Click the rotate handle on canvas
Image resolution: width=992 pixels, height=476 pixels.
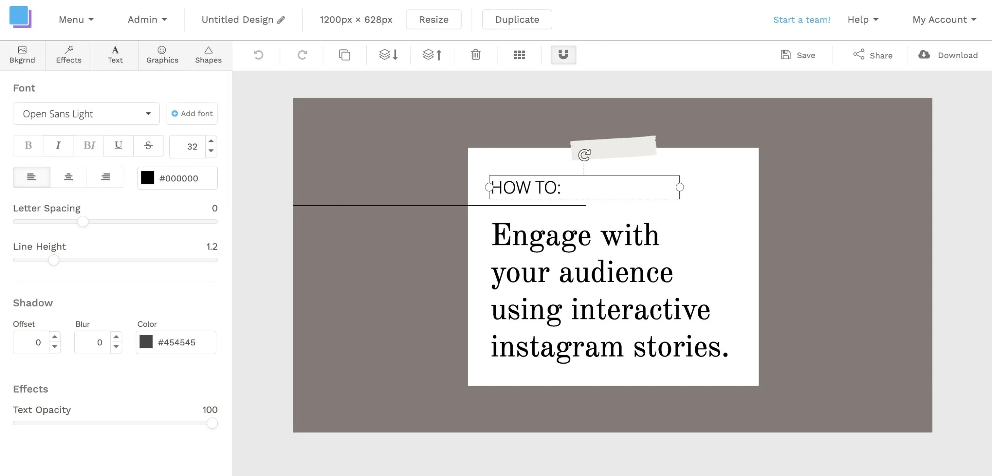pyautogui.click(x=584, y=155)
